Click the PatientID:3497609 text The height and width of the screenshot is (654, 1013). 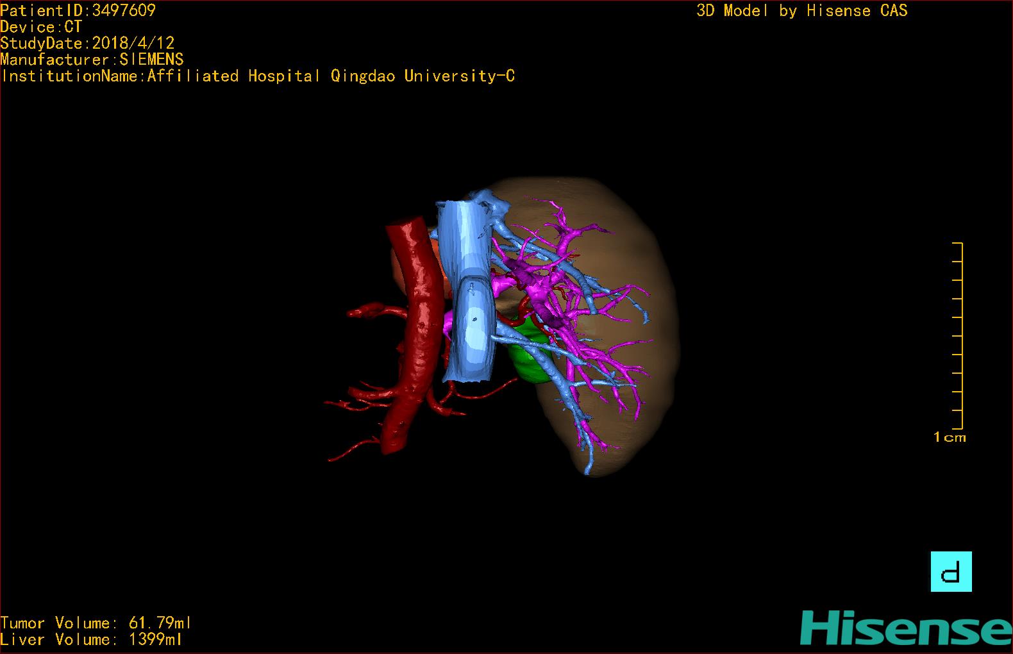[x=78, y=10]
